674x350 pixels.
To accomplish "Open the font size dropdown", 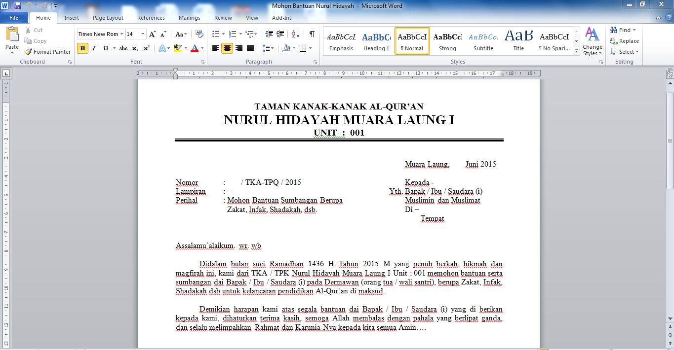I will (143, 34).
